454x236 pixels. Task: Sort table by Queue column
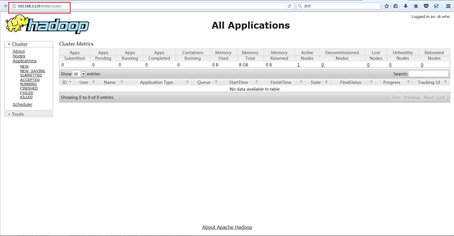(206, 82)
